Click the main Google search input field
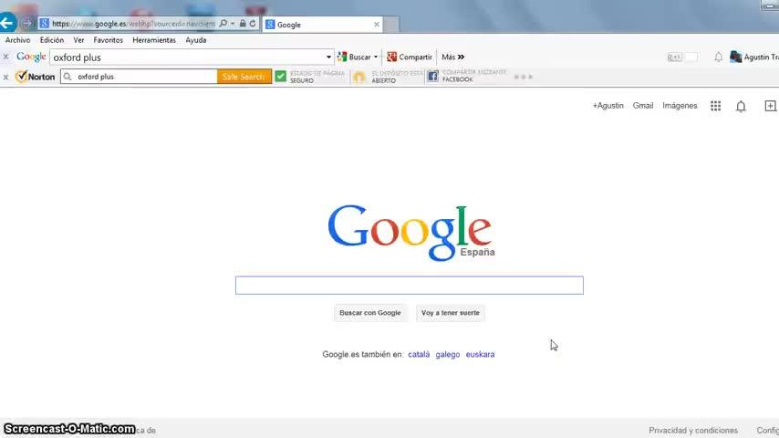Viewport: 779px width, 438px height. tap(410, 286)
